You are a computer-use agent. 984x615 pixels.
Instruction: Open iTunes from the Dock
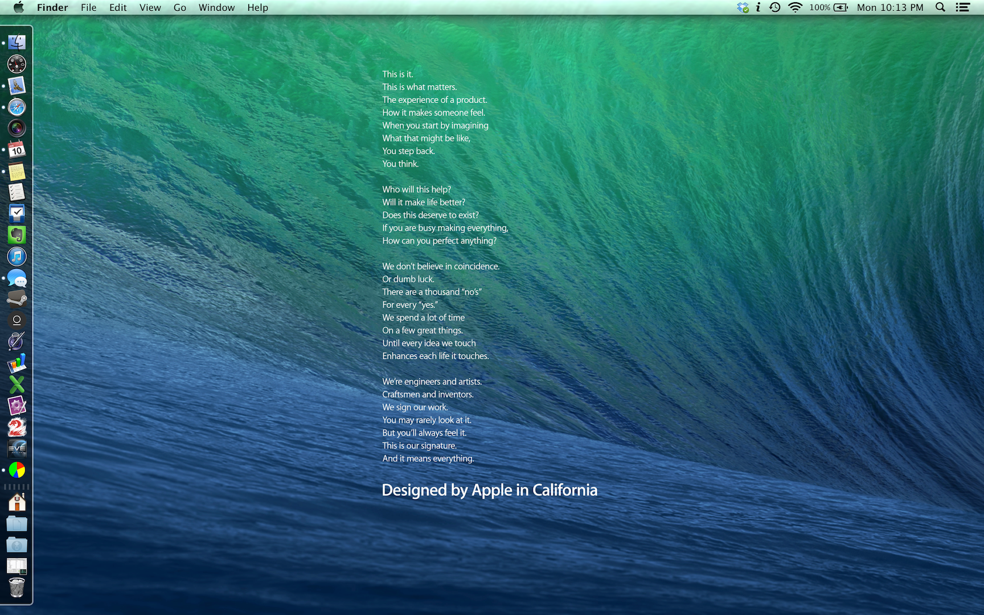pyautogui.click(x=17, y=256)
